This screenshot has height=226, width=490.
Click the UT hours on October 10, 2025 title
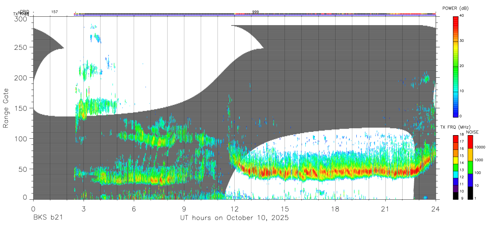pyautogui.click(x=234, y=218)
